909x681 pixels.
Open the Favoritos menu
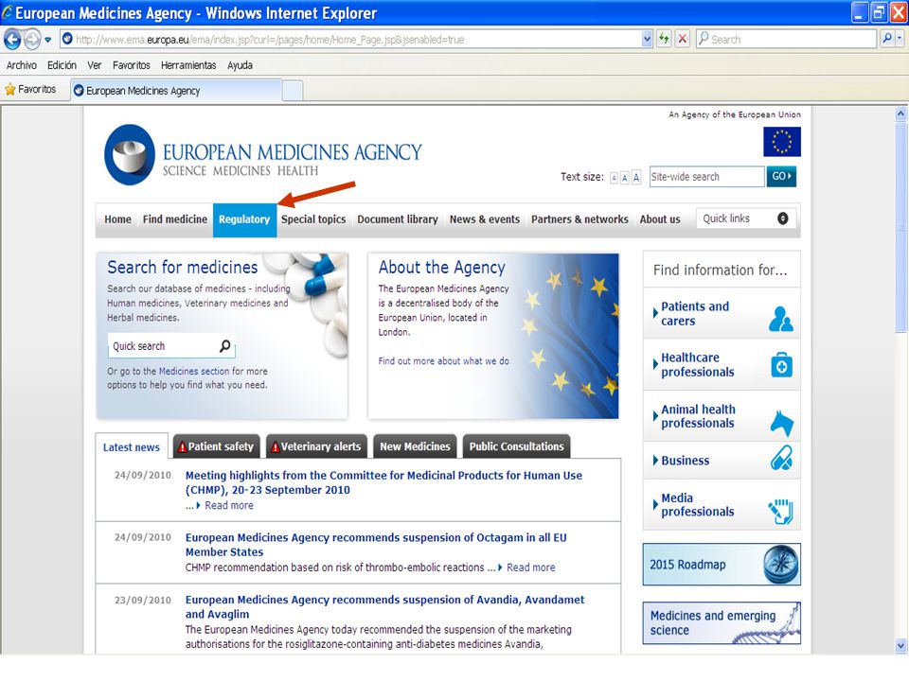click(x=132, y=65)
